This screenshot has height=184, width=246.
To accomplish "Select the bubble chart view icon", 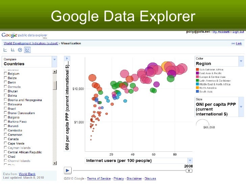I will click(x=27, y=50).
